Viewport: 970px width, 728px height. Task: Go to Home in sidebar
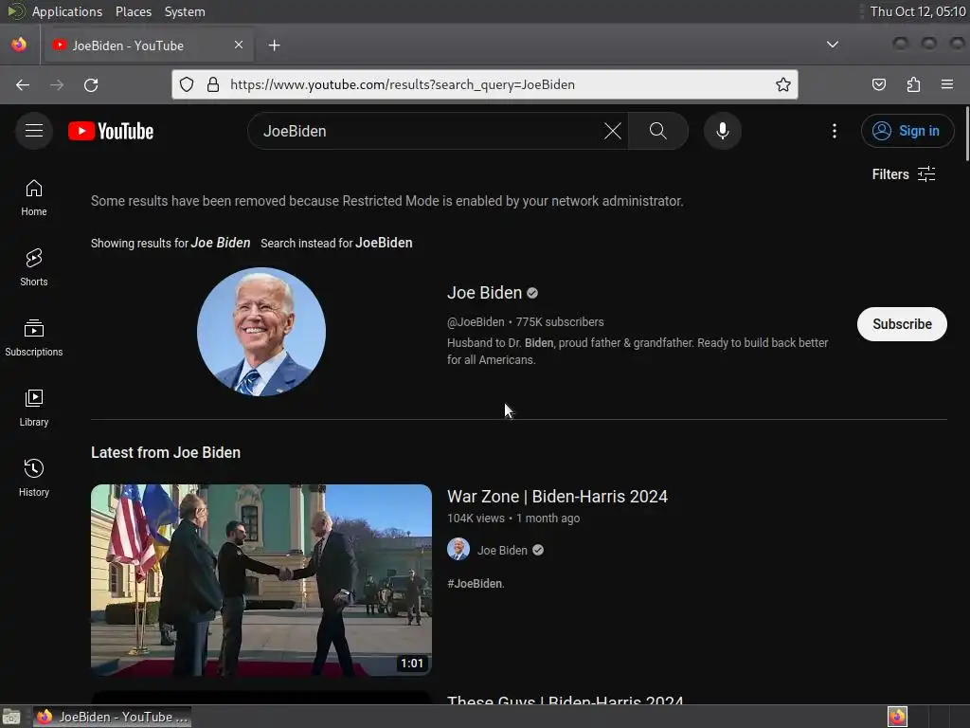click(x=34, y=198)
